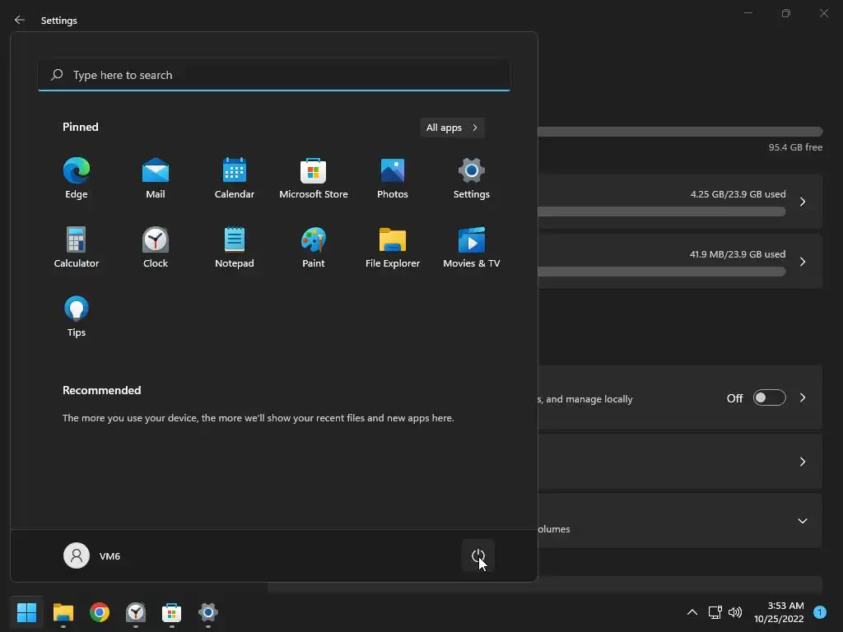The width and height of the screenshot is (843, 632).
Task: Open notification center badge
Action: point(820,612)
